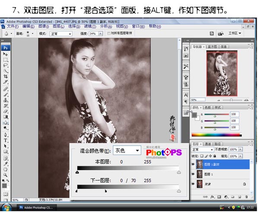Viewport: 258px width, 212px height.
Task: Toggle Quick Mask mode in toolbox
Action: [6, 194]
